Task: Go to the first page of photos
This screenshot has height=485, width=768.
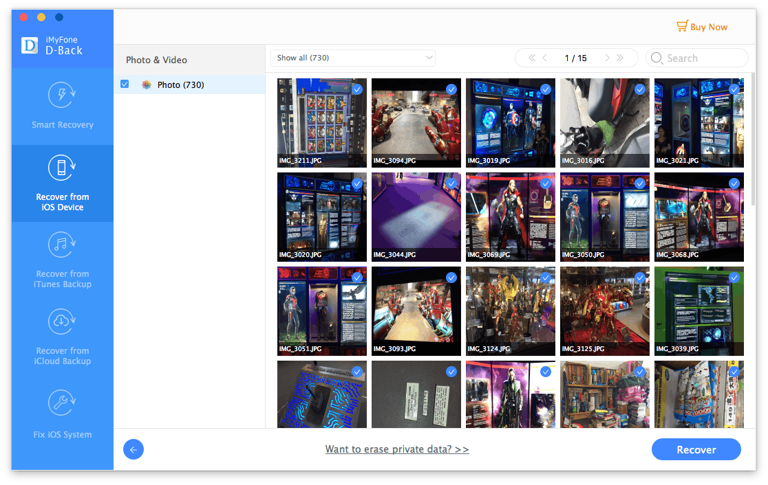Action: (x=532, y=58)
